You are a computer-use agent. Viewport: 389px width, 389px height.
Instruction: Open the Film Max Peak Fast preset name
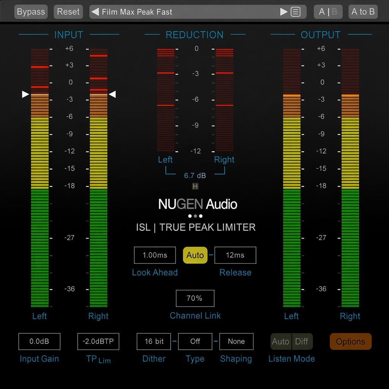pyautogui.click(x=137, y=12)
